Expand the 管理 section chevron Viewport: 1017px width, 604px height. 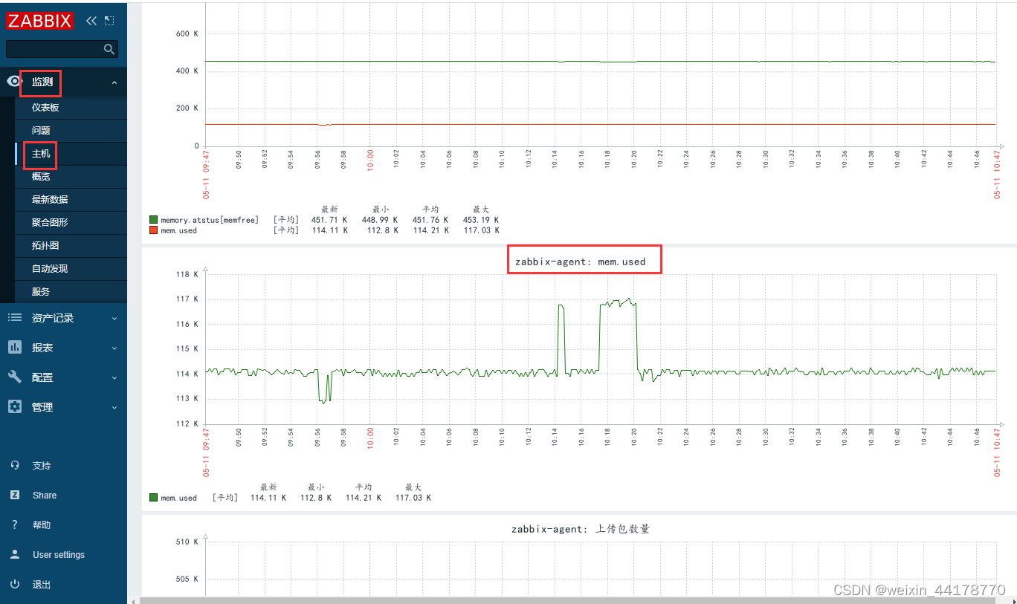point(114,407)
